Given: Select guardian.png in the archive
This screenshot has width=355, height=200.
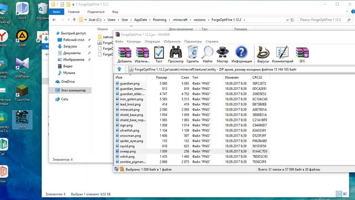Looking at the screenshot, I should click(x=130, y=83).
